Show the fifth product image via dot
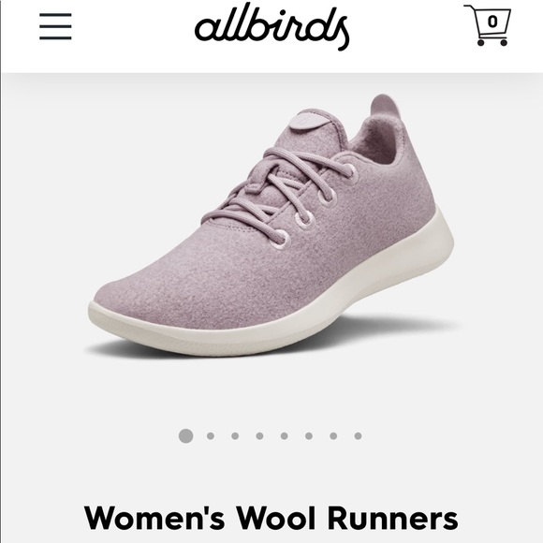The image size is (543, 543). point(285,436)
